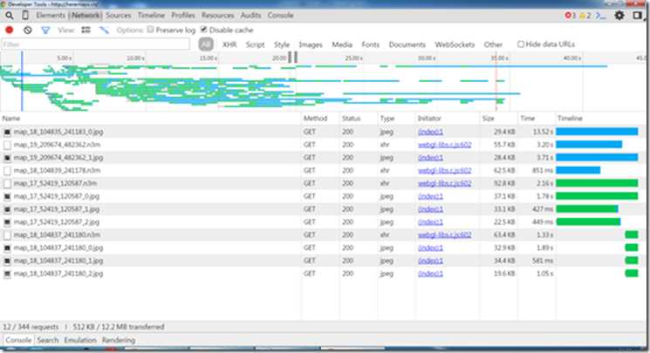Open the DevTools search magnifier icon
Screen dimensions: 650x353
pyautogui.click(x=9, y=16)
